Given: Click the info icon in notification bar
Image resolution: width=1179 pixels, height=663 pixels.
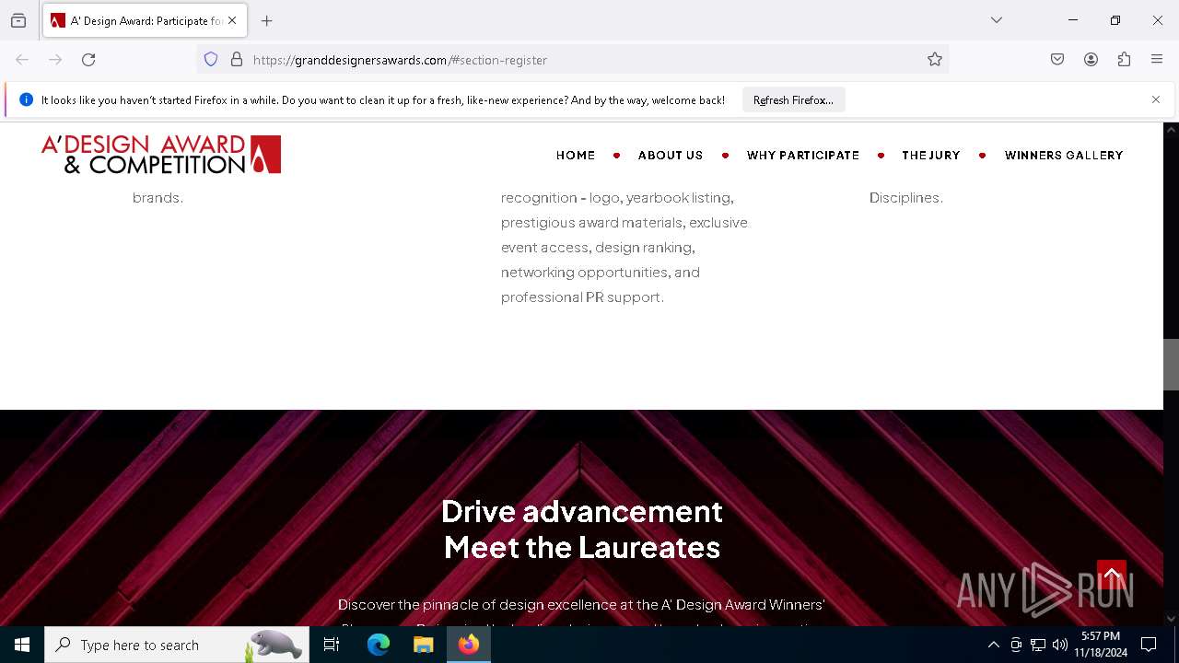Looking at the screenshot, I should tap(26, 99).
